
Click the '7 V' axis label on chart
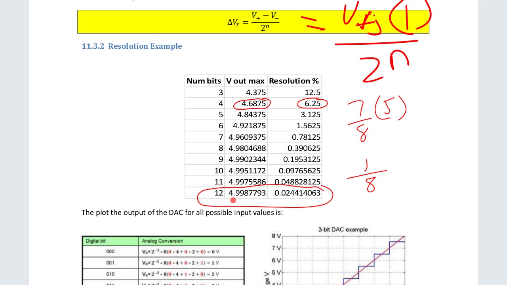point(276,248)
